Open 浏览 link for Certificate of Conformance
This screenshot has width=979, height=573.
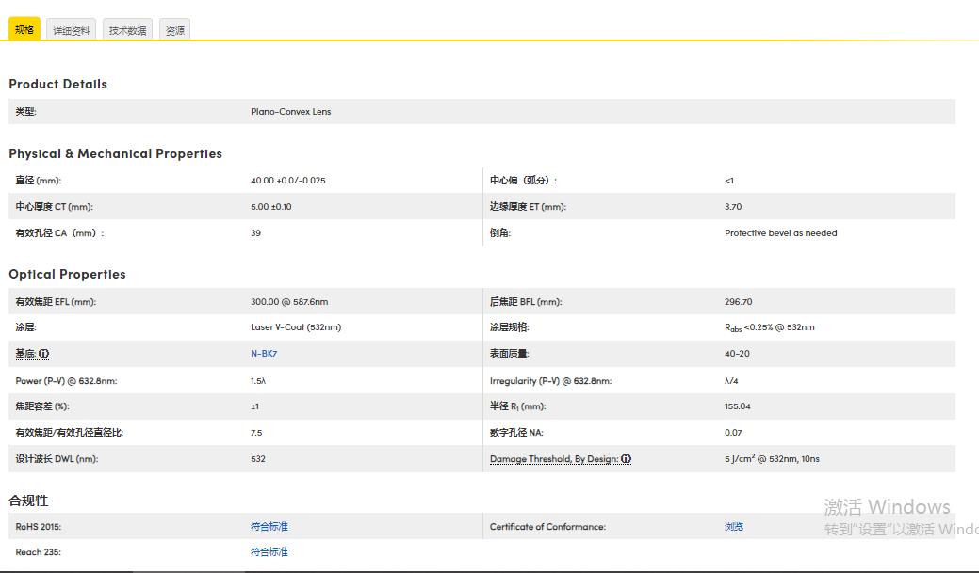[x=735, y=526]
